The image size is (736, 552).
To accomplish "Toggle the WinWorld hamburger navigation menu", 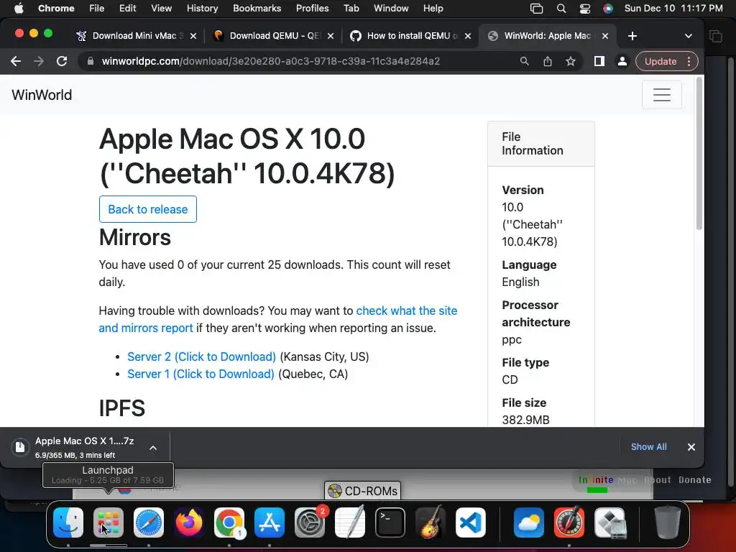I will pos(662,95).
